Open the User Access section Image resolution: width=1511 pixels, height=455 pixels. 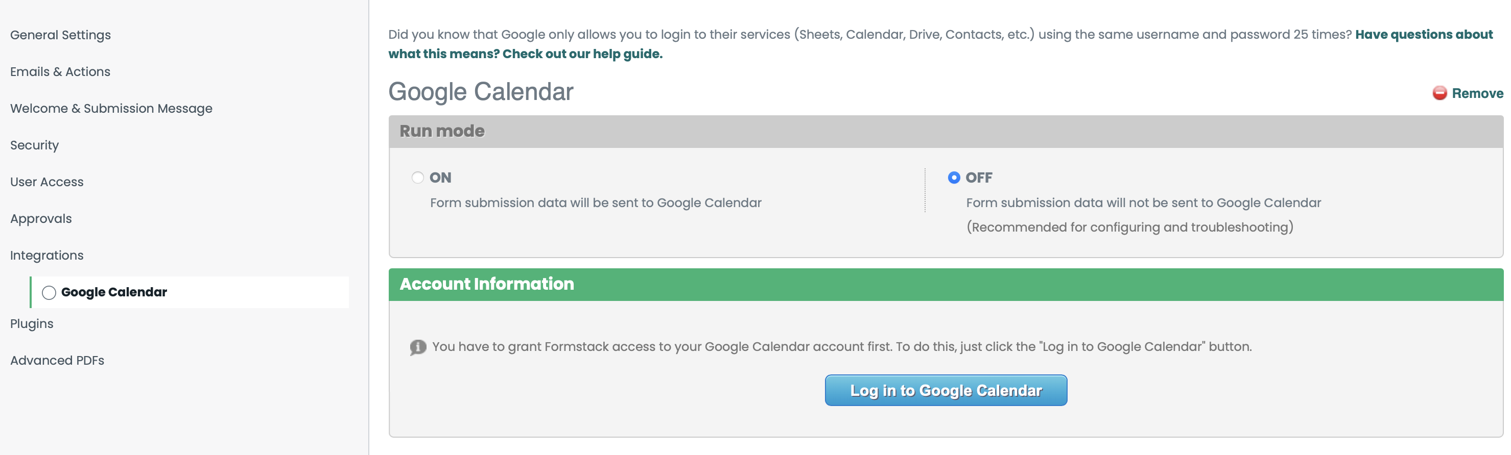coord(46,182)
